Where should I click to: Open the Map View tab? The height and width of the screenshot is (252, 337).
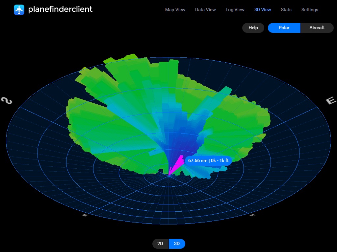[x=175, y=10]
